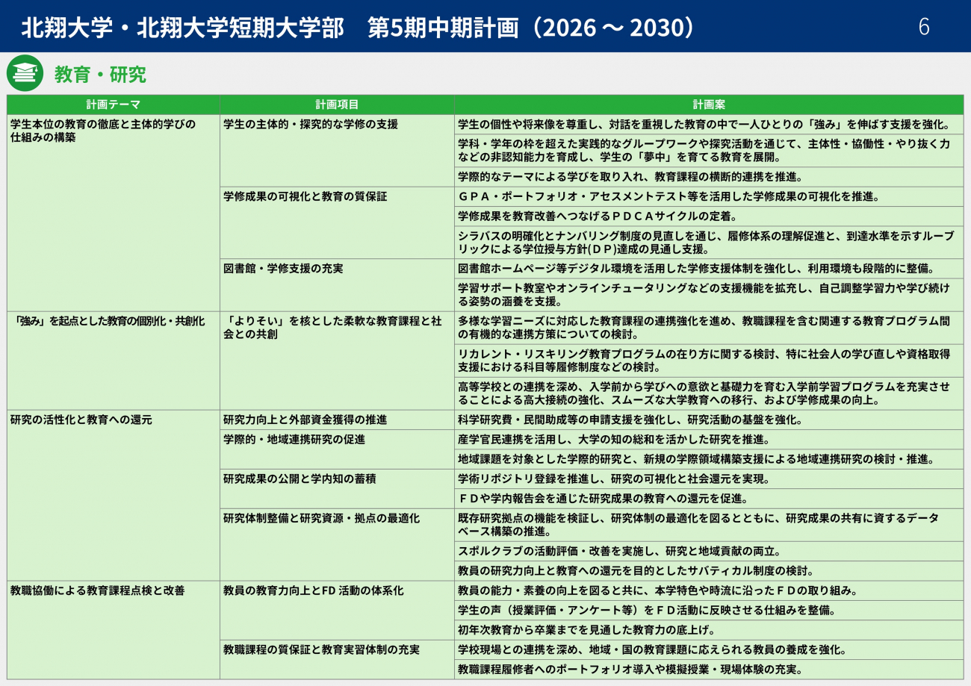Click the 学修成果の可視化と教育の質保証 cell

pyautogui.click(x=305, y=197)
